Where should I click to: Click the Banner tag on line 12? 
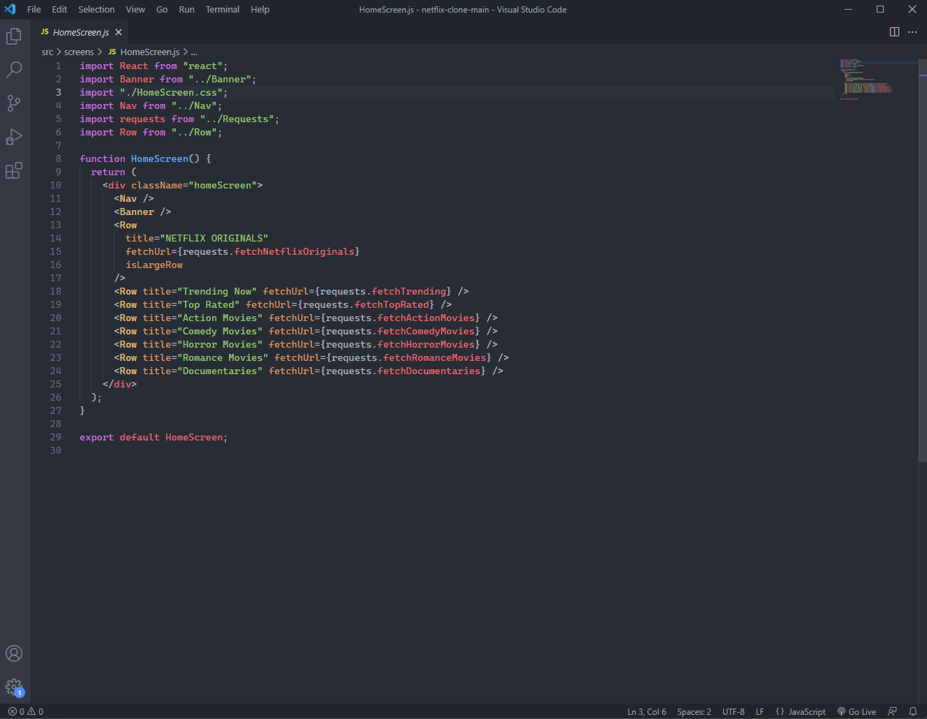(x=137, y=212)
